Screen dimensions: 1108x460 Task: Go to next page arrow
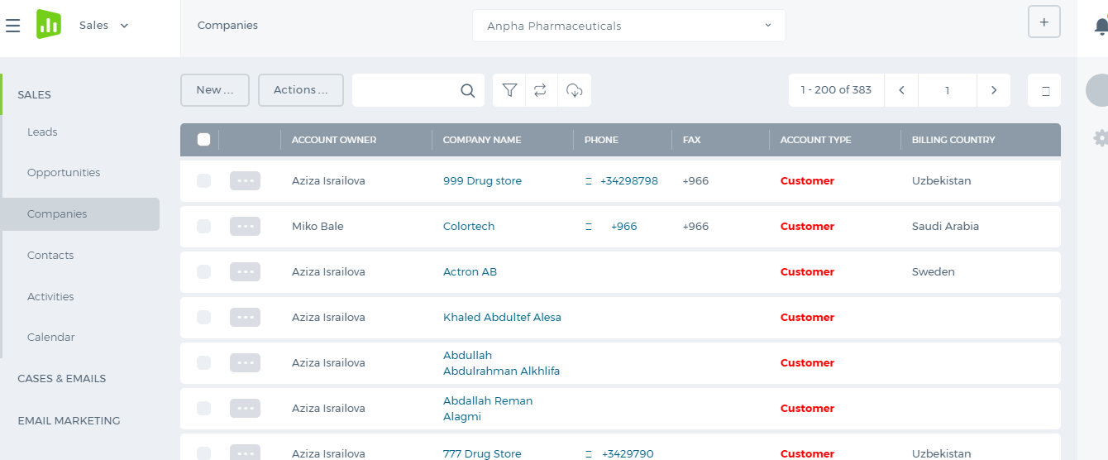[x=994, y=90]
